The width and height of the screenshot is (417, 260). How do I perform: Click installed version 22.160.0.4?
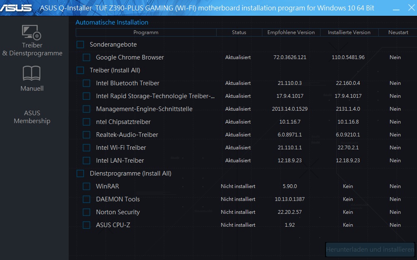tap(348, 83)
